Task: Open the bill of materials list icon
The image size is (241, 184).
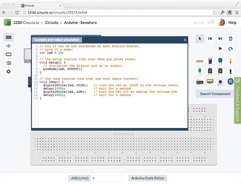Action: pyautogui.click(x=9, y=63)
